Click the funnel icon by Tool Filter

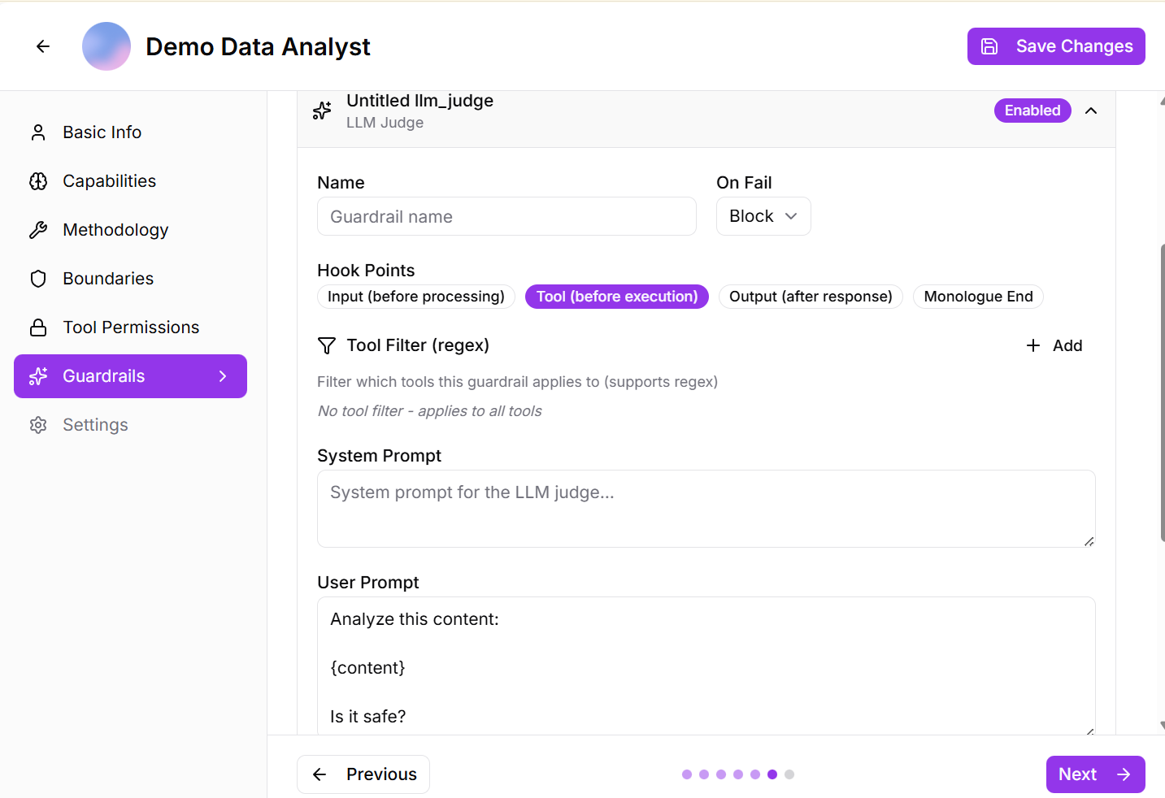pos(327,346)
